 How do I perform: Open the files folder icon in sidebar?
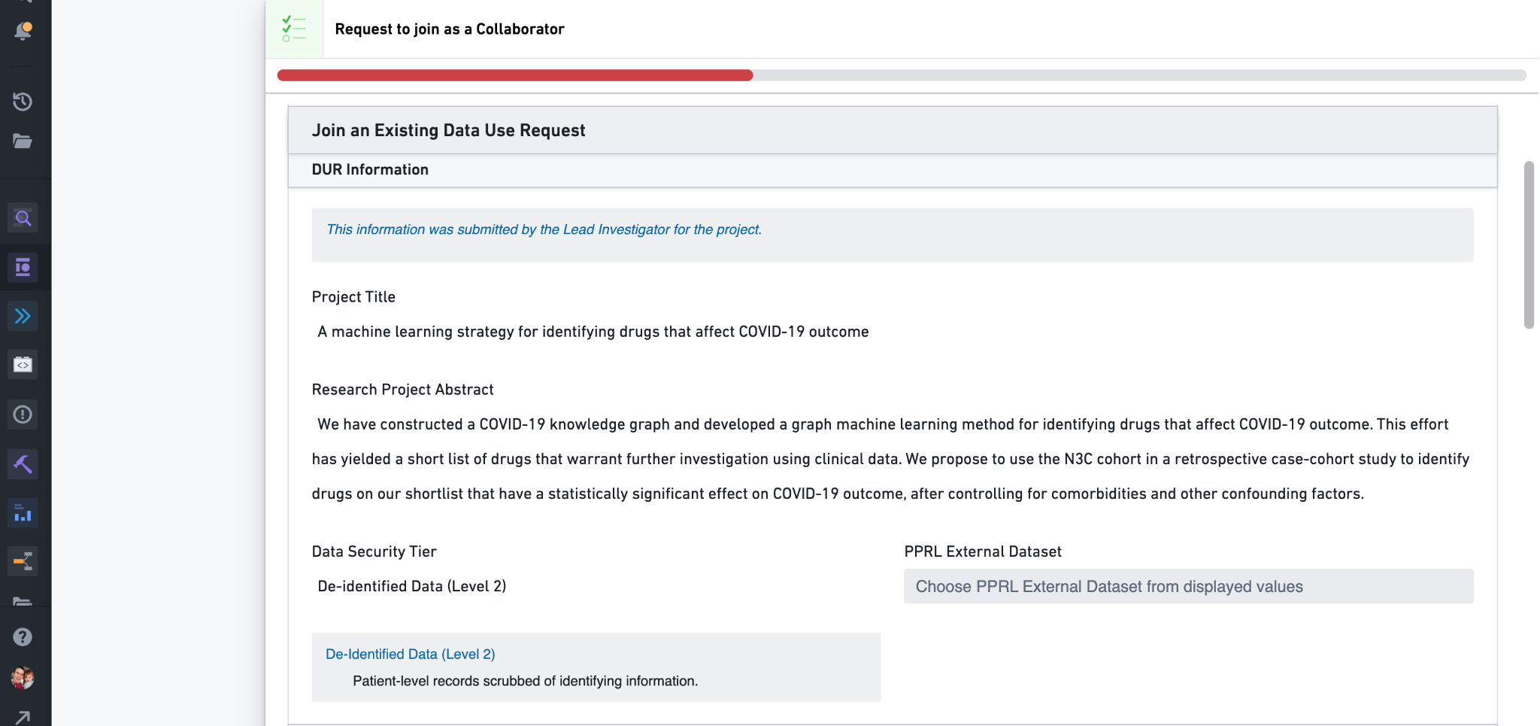(23, 141)
